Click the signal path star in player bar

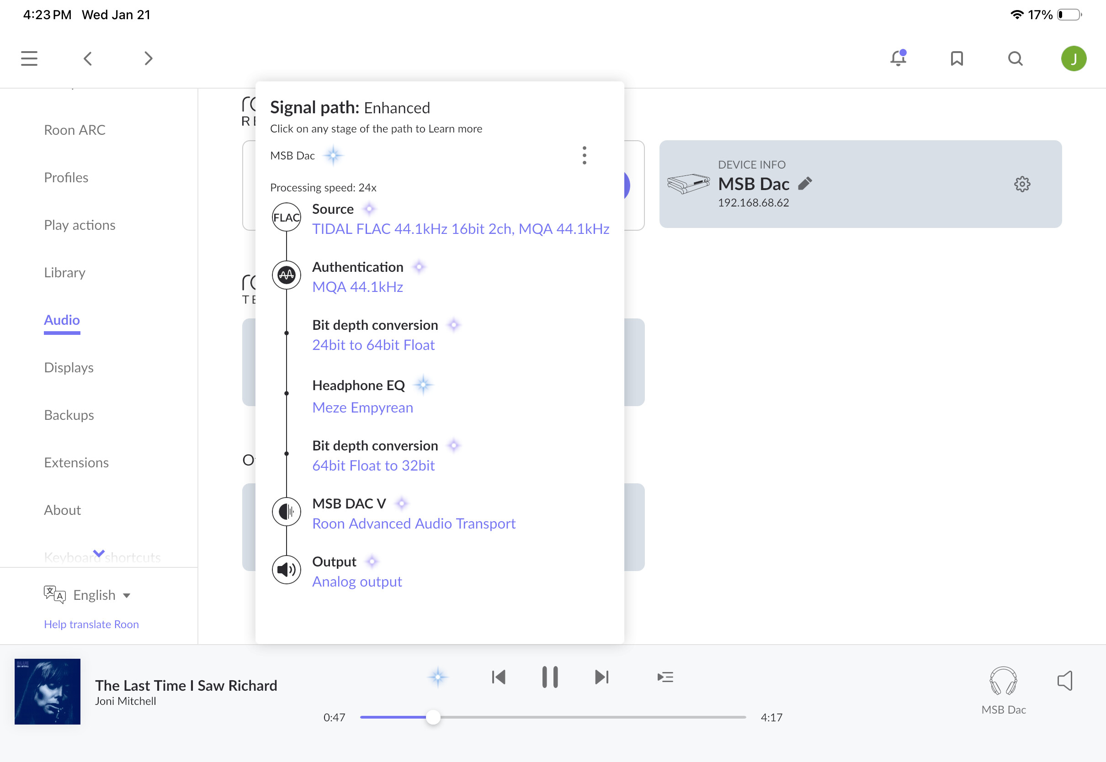click(x=437, y=677)
